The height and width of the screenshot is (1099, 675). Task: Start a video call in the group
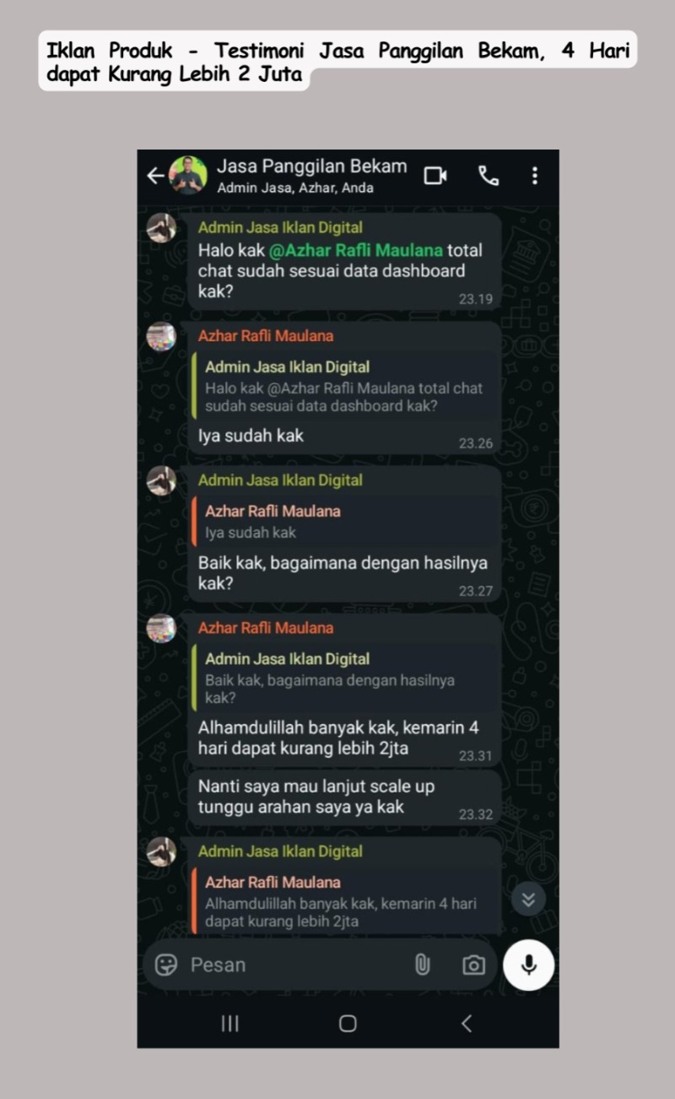(x=435, y=176)
